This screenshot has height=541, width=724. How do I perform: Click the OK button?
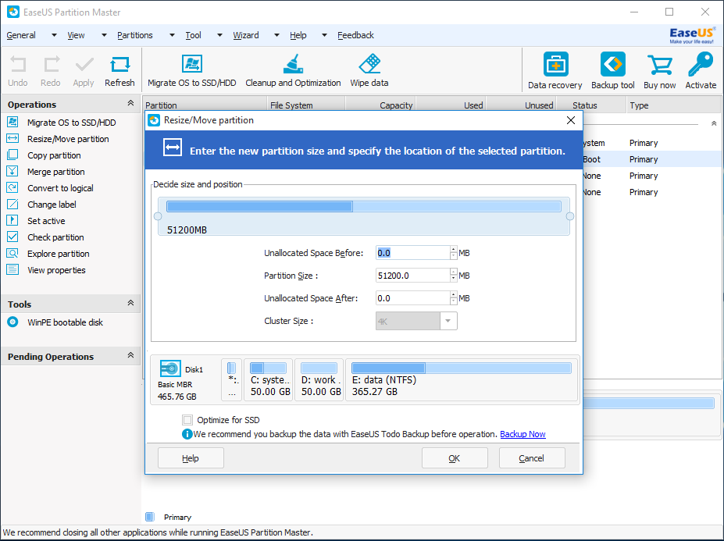point(455,458)
